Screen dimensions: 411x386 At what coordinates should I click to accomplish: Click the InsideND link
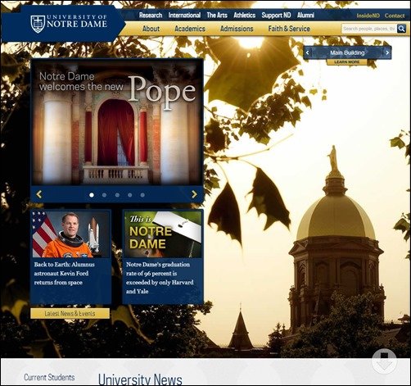pyautogui.click(x=368, y=16)
